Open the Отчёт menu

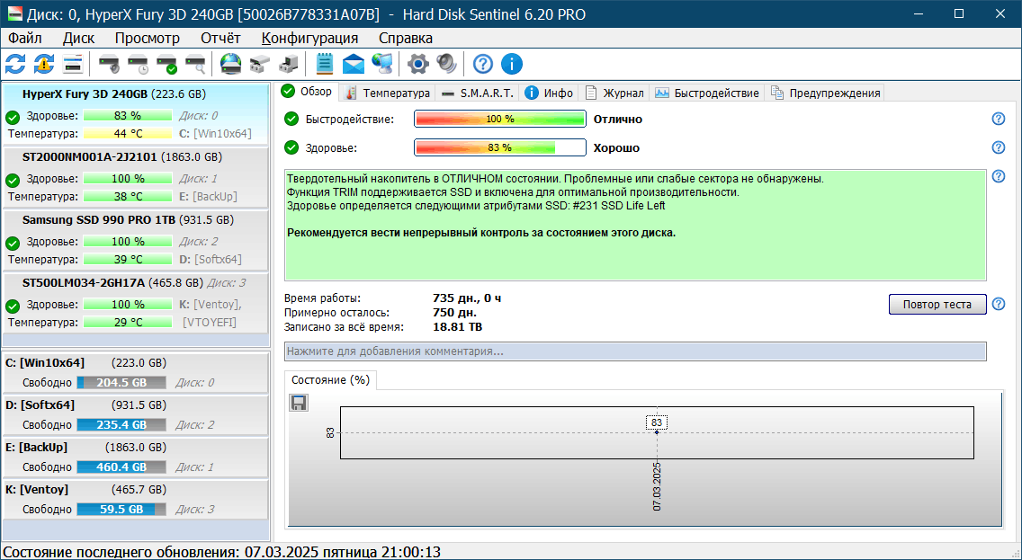tap(220, 38)
